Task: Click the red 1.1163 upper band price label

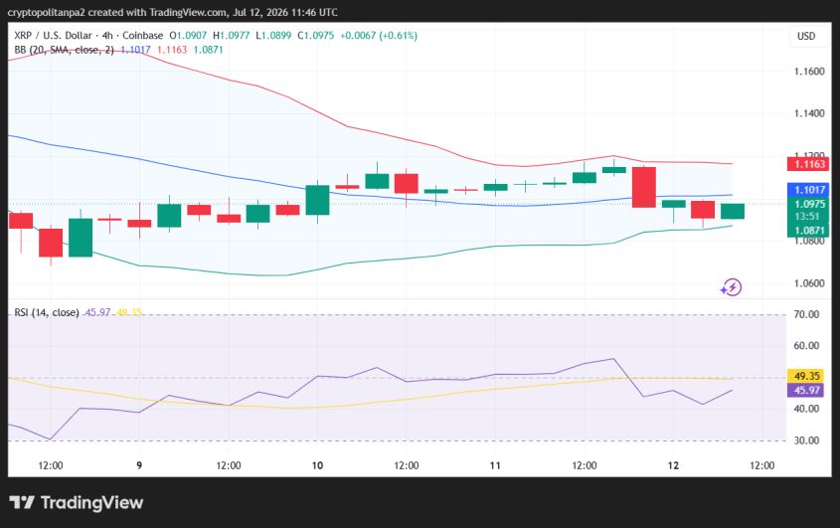Action: (x=808, y=164)
